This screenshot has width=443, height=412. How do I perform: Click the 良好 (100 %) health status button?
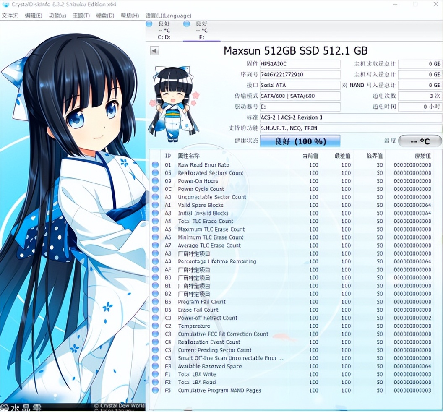[x=300, y=141]
